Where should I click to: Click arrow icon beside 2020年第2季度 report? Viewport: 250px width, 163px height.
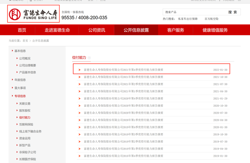pyautogui.click(x=79, y=113)
